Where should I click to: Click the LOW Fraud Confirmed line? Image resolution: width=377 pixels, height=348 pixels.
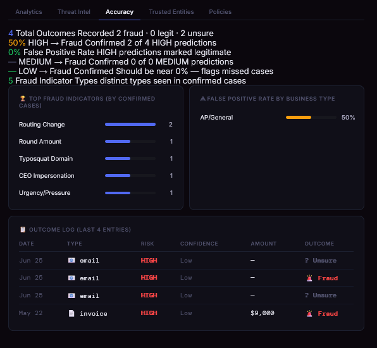140,71
